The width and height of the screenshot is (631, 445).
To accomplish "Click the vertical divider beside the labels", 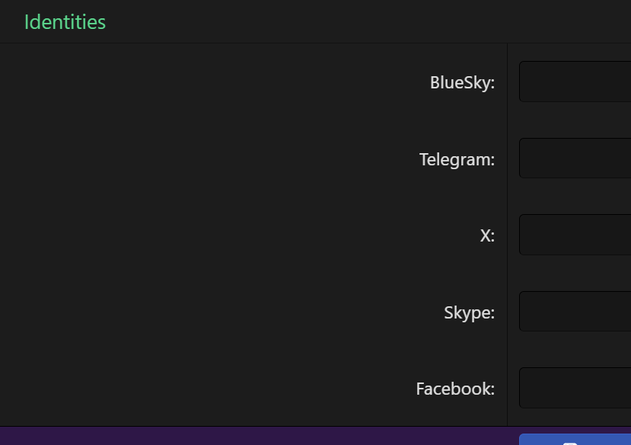I will click(507, 229).
